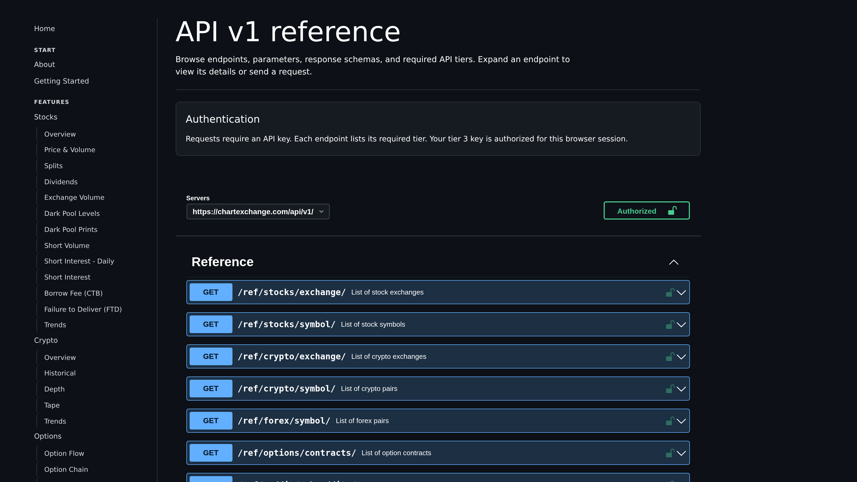Open Borrow Fee (CTB) page
The image size is (857, 482).
73,293
